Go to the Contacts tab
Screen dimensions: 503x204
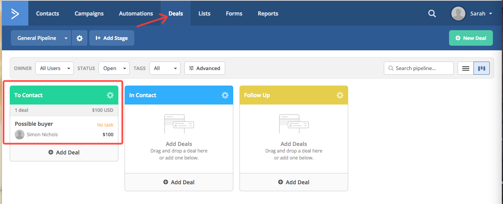coord(47,14)
